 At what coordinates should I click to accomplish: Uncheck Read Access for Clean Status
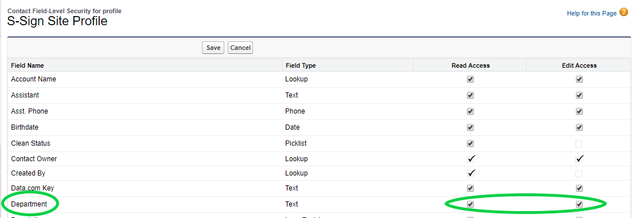470,143
